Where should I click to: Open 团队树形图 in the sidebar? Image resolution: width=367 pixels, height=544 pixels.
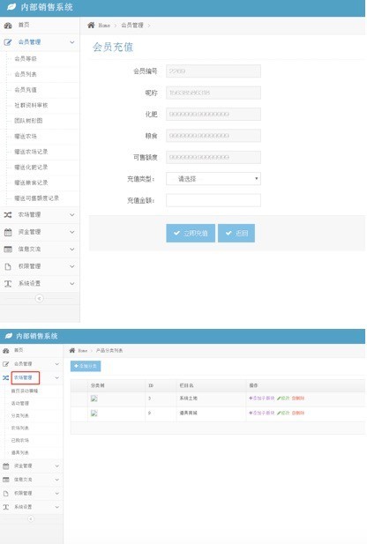coord(28,121)
